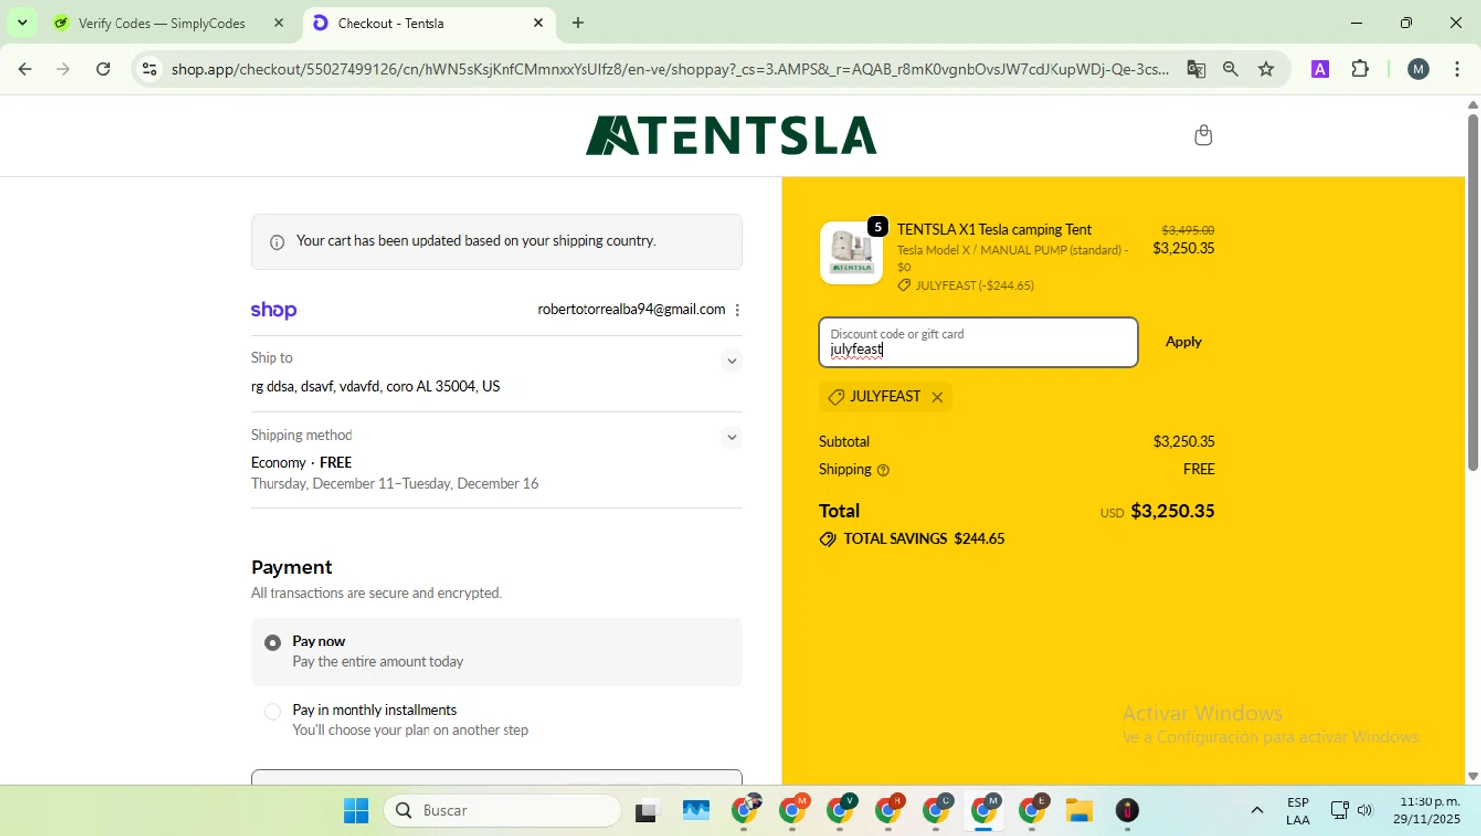Reload the checkout page
The height and width of the screenshot is (836, 1481).
click(103, 69)
